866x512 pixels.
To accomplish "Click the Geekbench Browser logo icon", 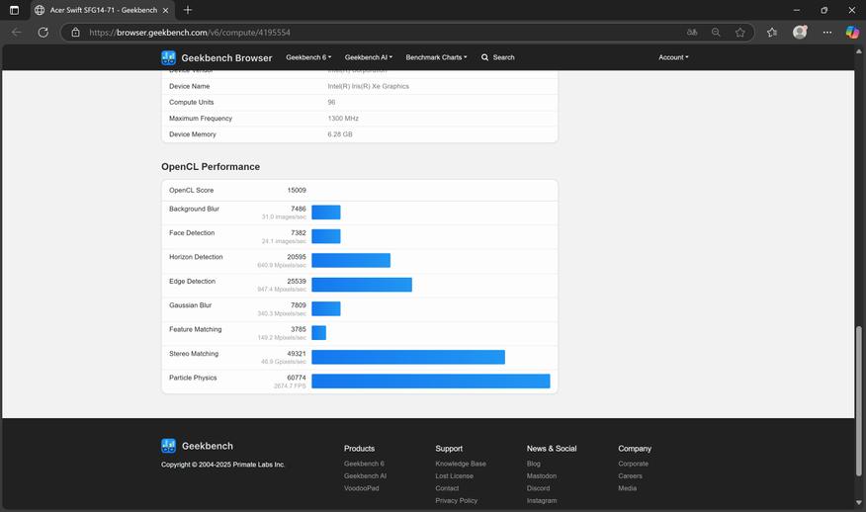I will (x=169, y=57).
